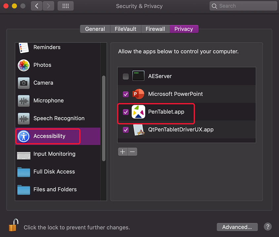Image resolution: width=279 pixels, height=237 pixels.
Task: Select the Microsoft PowerPoint app name
Action: (x=176, y=94)
